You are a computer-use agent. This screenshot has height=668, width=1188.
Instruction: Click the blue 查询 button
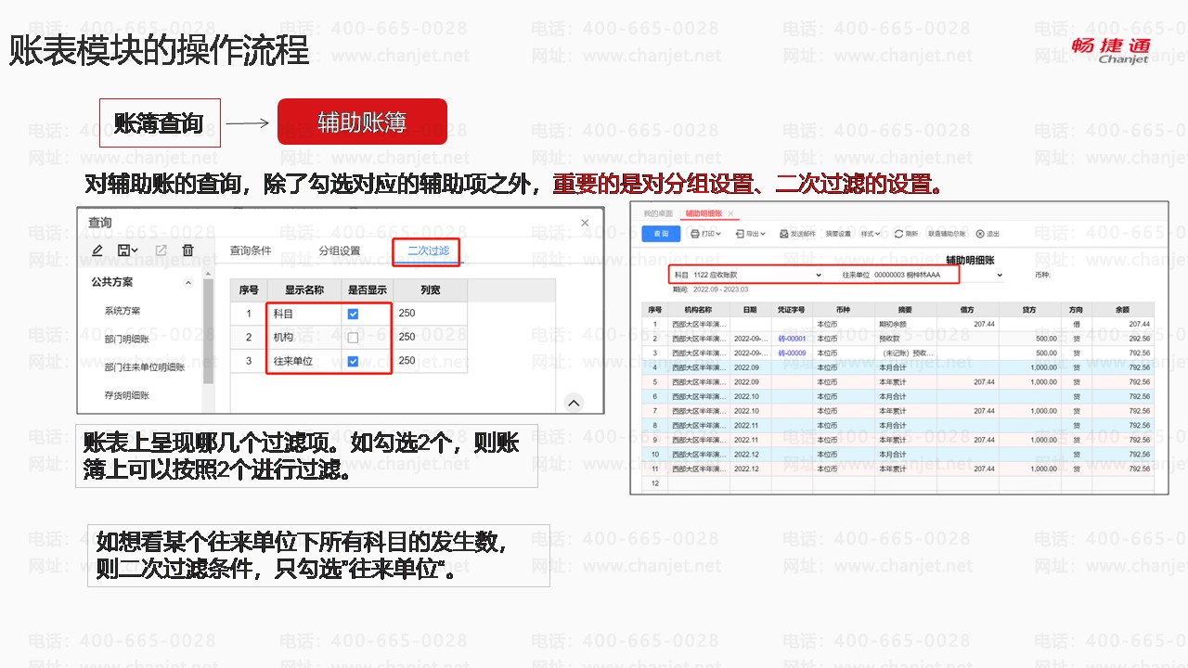pyautogui.click(x=661, y=234)
